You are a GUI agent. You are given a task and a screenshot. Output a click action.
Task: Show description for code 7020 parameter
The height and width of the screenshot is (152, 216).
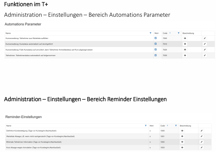(185, 50)
